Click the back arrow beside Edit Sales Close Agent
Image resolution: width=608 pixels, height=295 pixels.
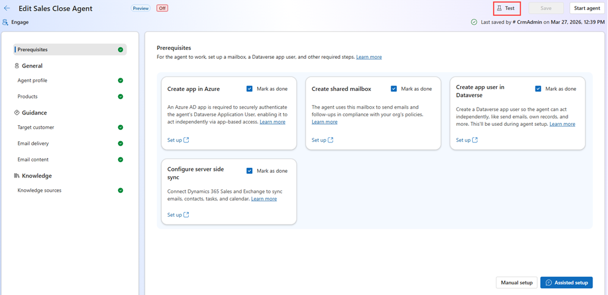(7, 8)
